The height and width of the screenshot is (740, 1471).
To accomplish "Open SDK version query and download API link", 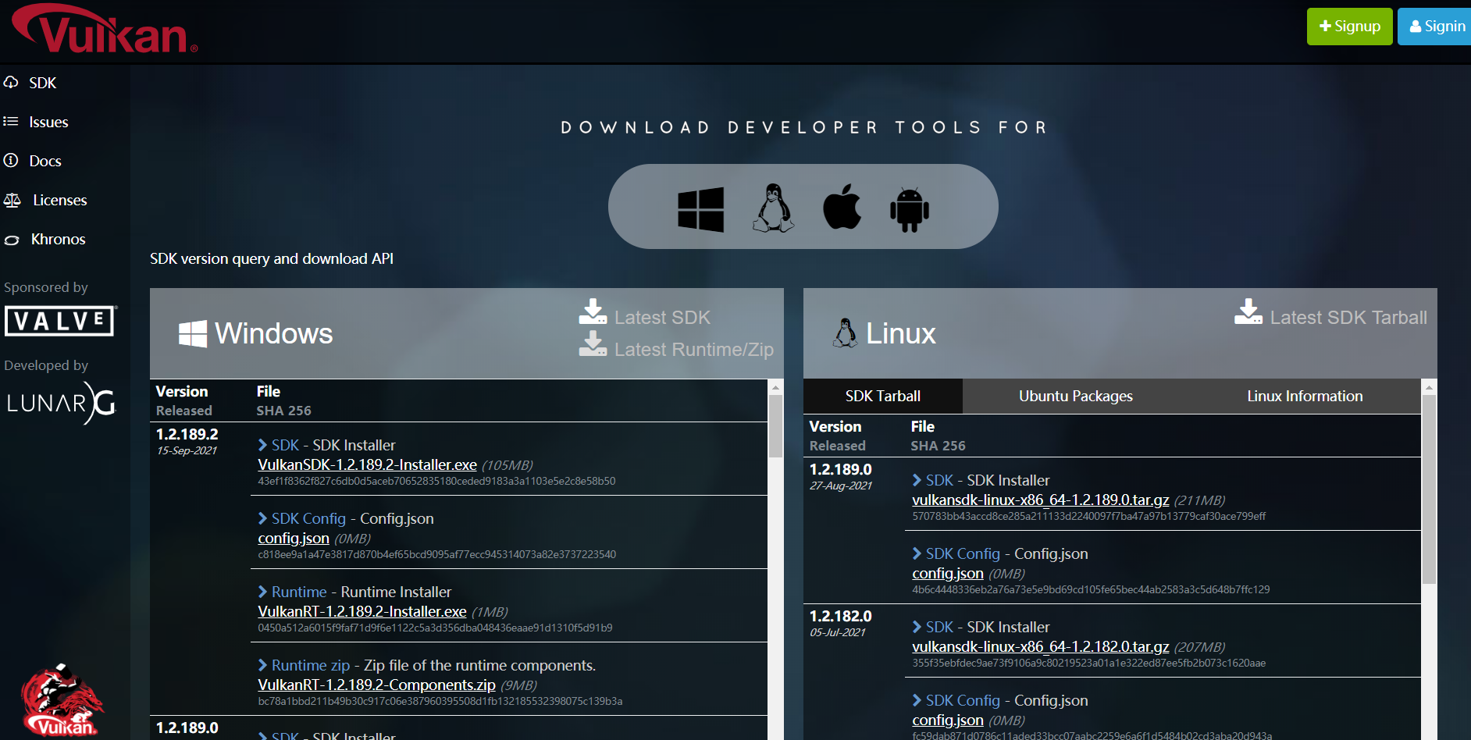I will point(272,258).
